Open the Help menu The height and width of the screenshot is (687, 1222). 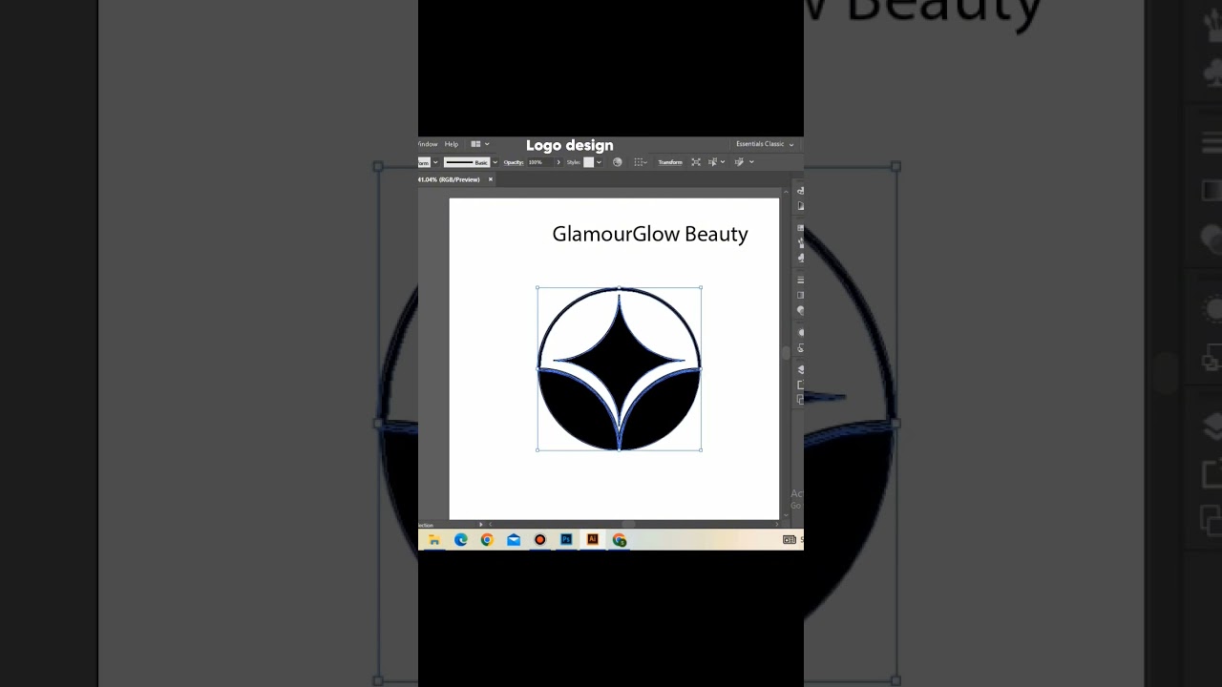tap(451, 144)
